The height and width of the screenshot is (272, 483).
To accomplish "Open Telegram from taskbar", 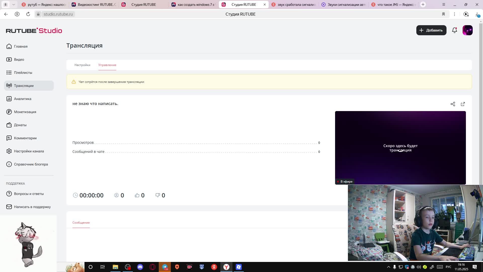I will [165, 267].
